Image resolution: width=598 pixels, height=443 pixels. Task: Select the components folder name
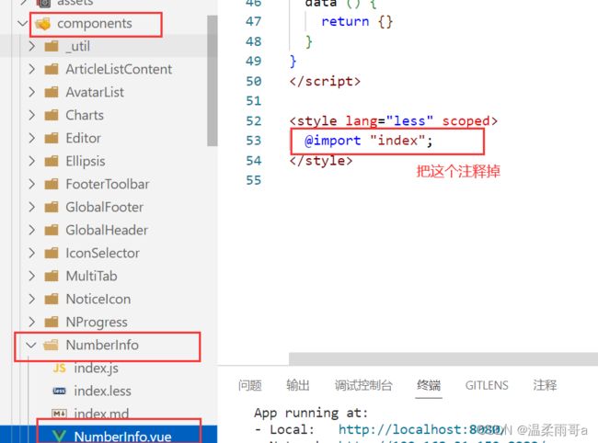pos(95,24)
